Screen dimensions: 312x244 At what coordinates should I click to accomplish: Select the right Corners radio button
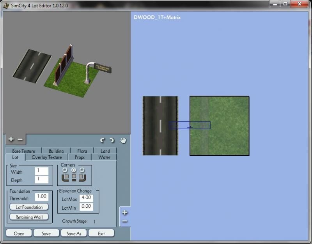coord(82,170)
